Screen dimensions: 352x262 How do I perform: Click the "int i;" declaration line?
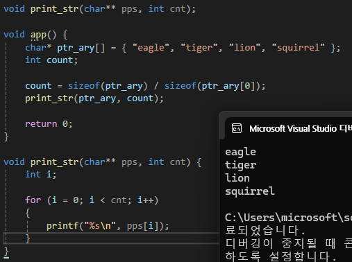41,175
